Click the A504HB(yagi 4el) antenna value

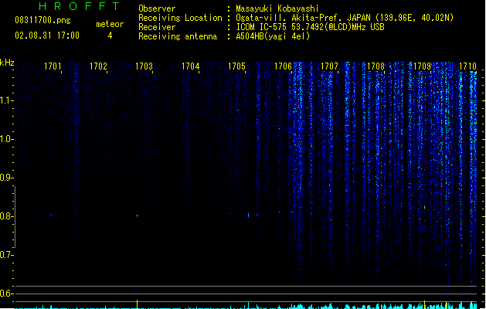coord(273,36)
